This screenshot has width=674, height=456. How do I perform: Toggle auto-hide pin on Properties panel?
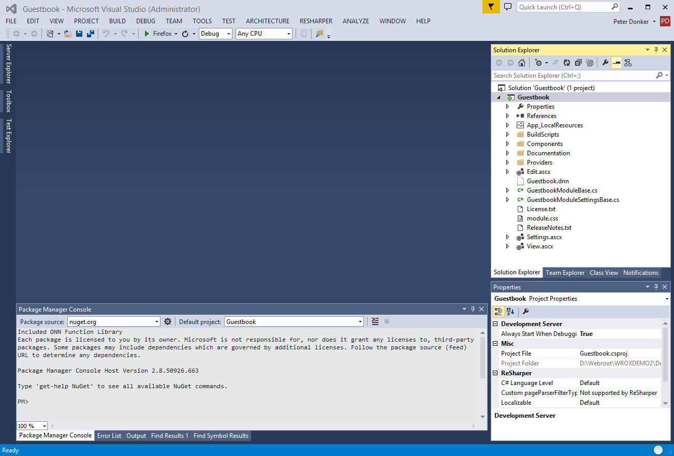coord(656,287)
